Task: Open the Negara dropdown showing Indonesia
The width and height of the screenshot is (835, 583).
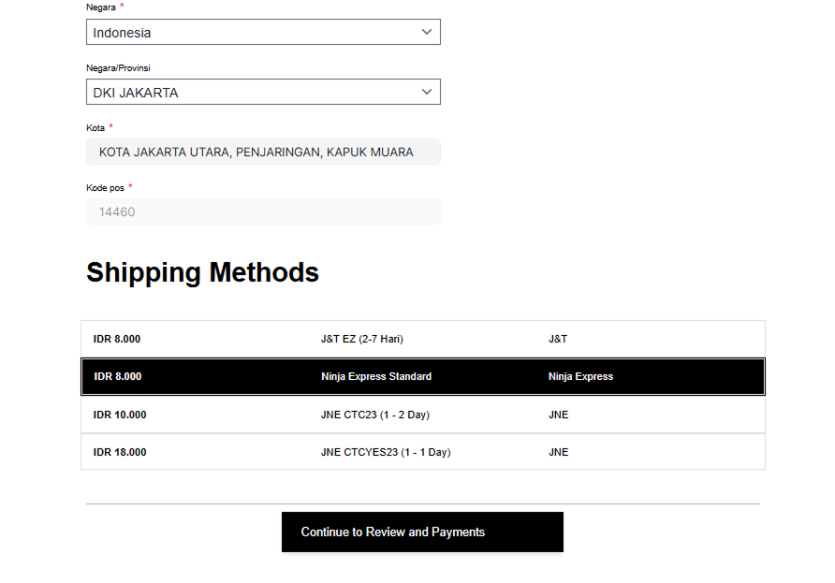Action: pos(253,33)
